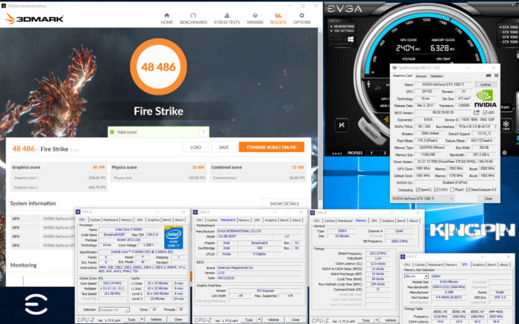Toggle the UEFI checkbox in GPU-Z
Viewport: 519px width, 324px height.
(x=485, y=112)
